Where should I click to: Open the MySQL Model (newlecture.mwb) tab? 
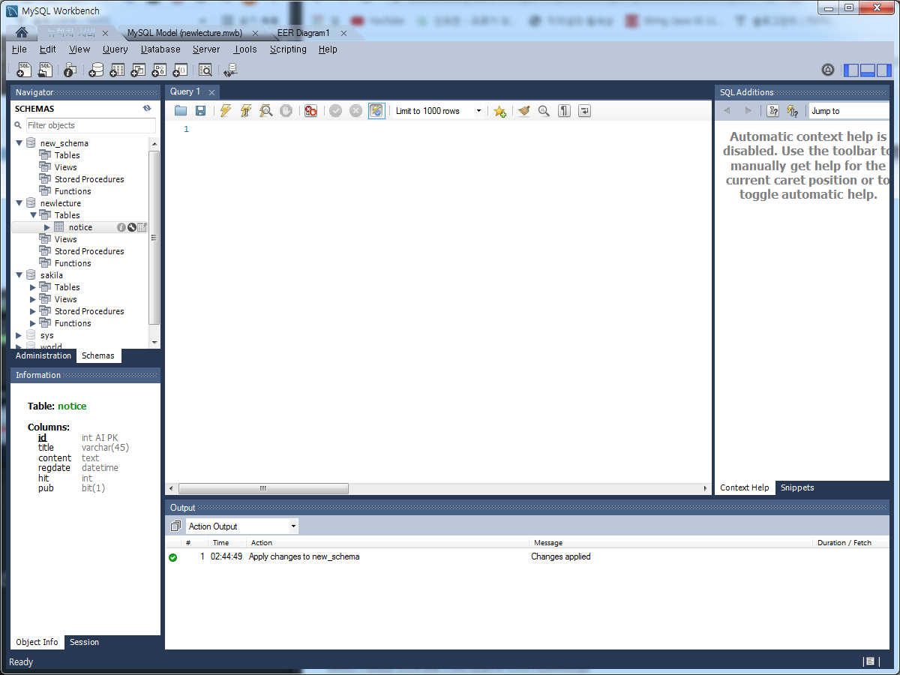tap(184, 33)
